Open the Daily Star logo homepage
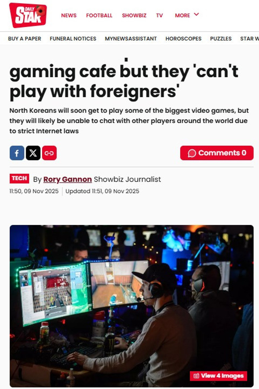The image size is (259, 389). [28, 15]
